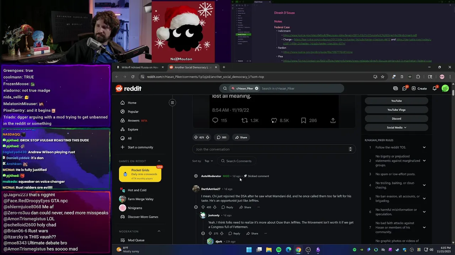Open the Reddit notifications bell

click(434, 88)
